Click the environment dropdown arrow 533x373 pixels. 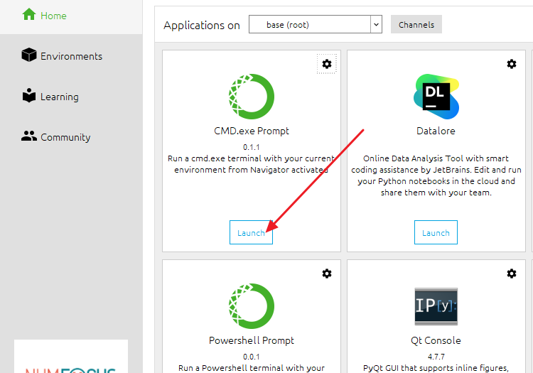point(376,24)
